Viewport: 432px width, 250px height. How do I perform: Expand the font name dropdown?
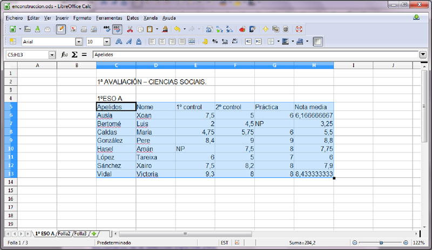coord(79,41)
